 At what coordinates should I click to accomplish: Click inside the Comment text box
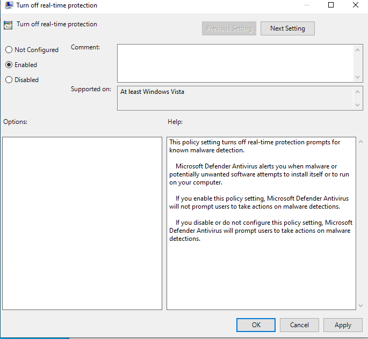point(235,63)
